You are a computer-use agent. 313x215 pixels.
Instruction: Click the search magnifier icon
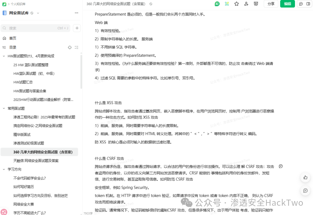tap(4, 28)
